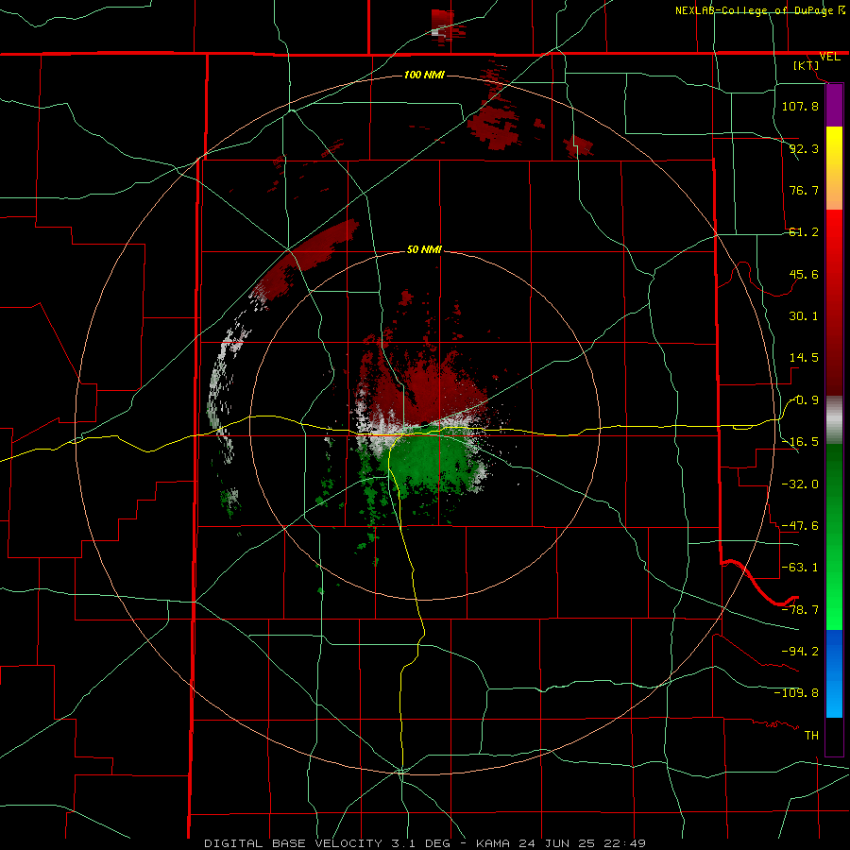Select the -0.9 scale value
Image resolution: width=850 pixels, height=850 pixels.
coord(804,400)
